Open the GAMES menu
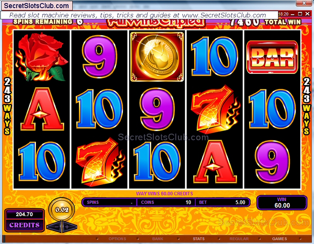The height and width of the screenshot is (244, 314). click(280, 239)
